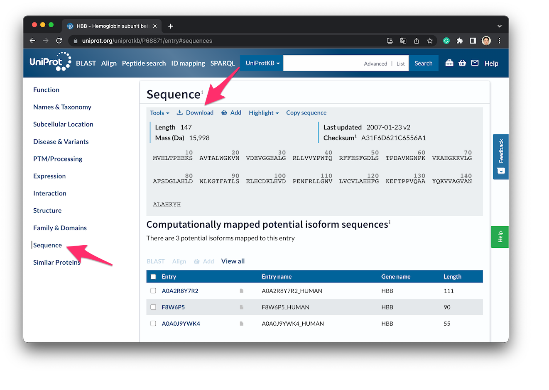Screen dimensions: 549x390
Task: Open the BLAST tools dashboard icon
Action: [x=449, y=63]
